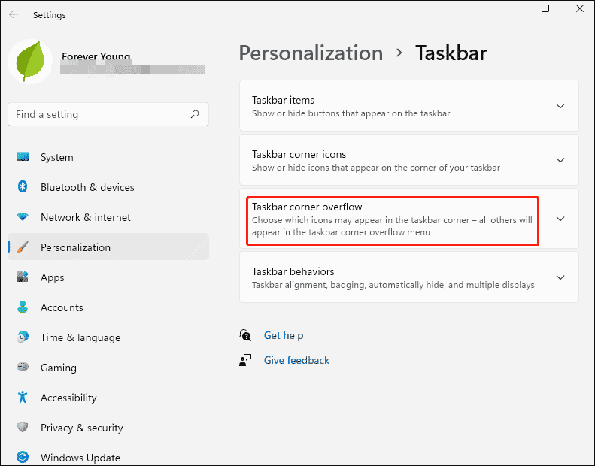The image size is (595, 466).
Task: Click the Get help headset icon
Action: (x=245, y=335)
